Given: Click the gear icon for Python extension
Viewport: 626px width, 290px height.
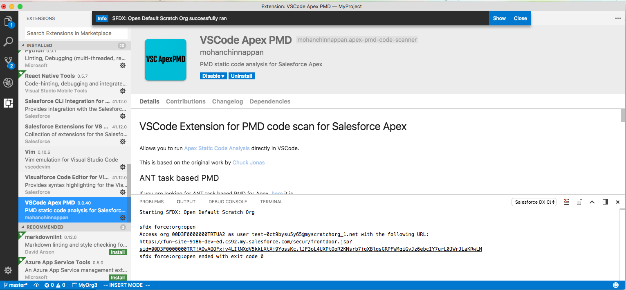Looking at the screenshot, I should (122, 65).
